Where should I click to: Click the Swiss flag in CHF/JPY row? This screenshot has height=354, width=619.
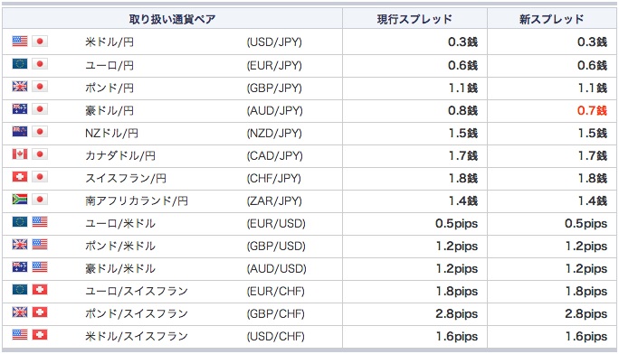tap(20, 176)
